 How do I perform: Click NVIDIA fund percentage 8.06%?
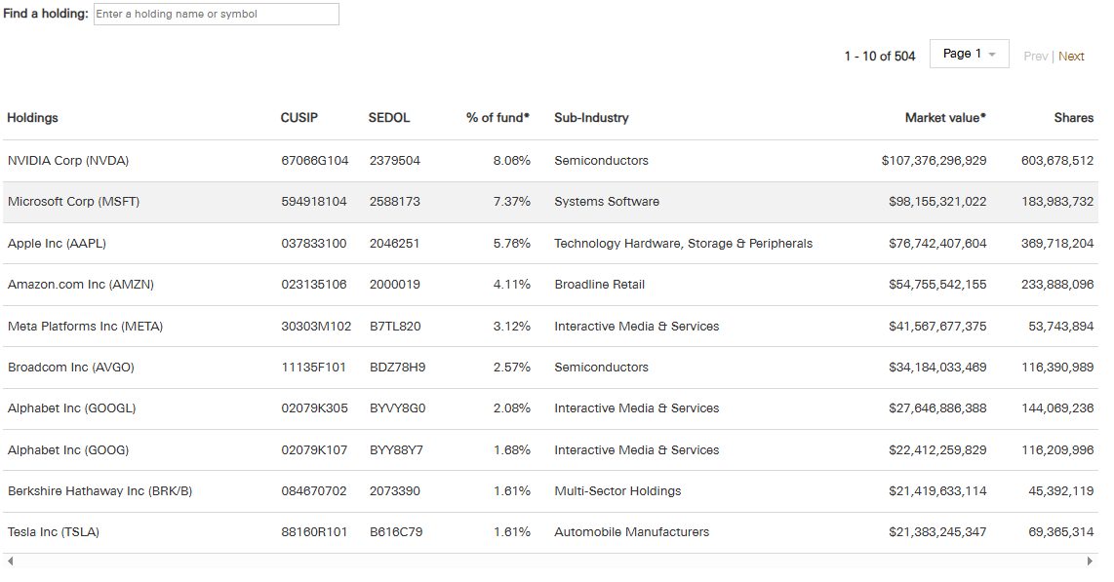(511, 161)
